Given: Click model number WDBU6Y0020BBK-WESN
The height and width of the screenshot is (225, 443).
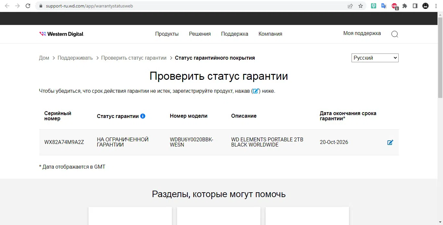Looking at the screenshot, I should 191,142.
